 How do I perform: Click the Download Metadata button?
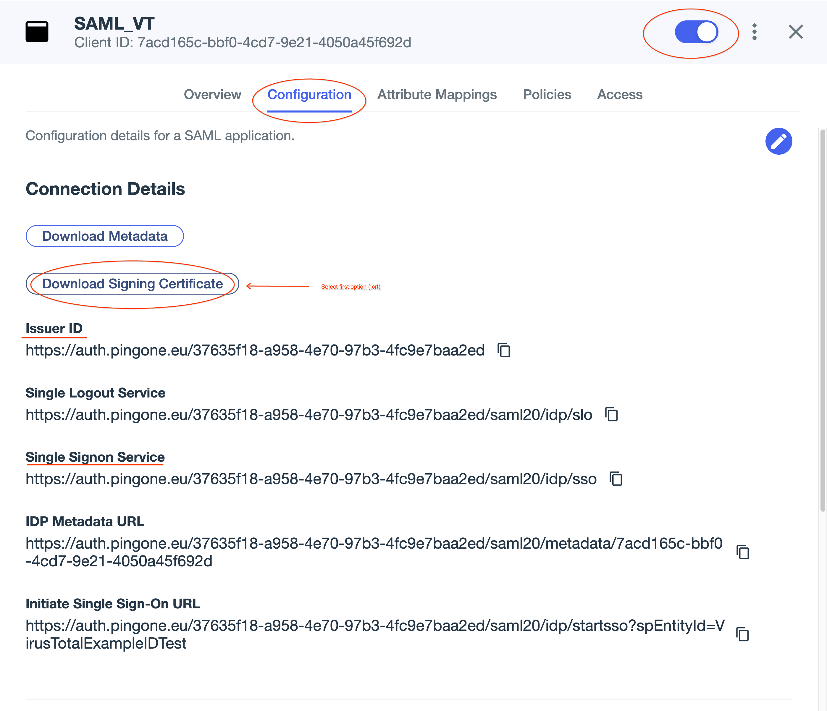[x=104, y=236]
